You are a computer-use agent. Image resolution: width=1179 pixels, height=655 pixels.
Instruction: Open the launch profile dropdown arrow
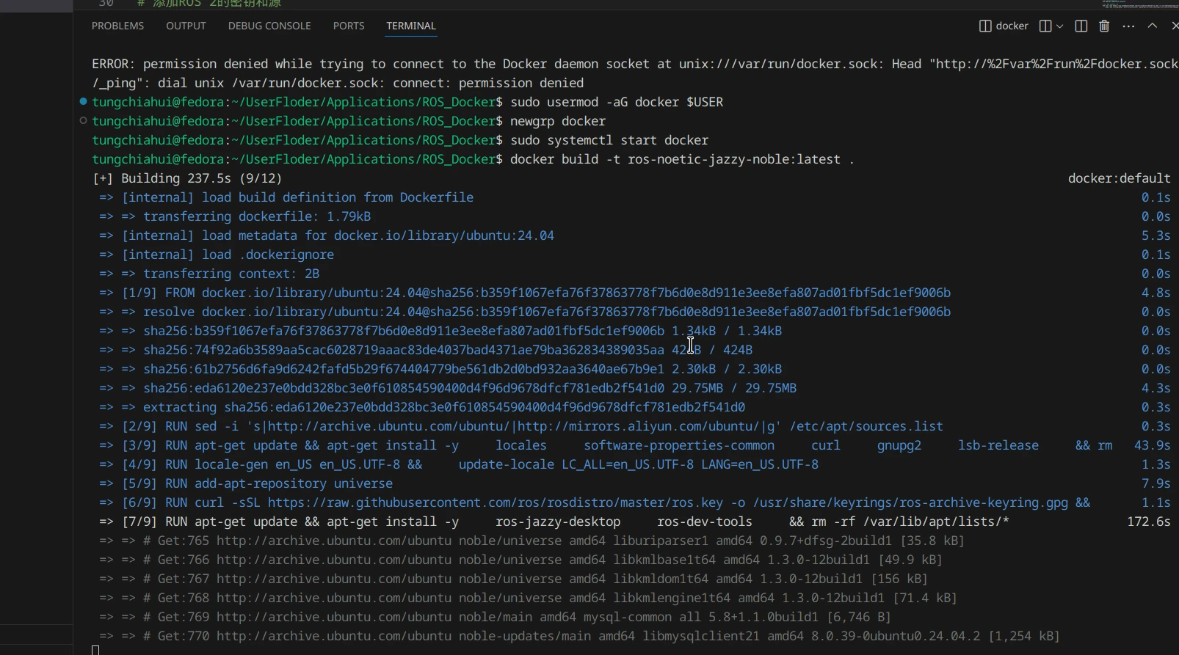point(1059,26)
